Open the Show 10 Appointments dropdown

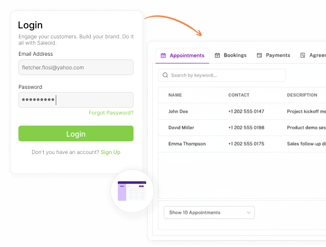point(209,212)
